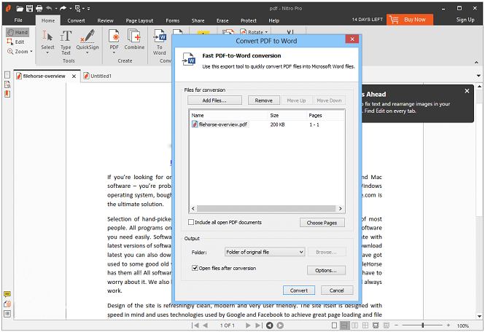Open the Page Layout ribbon tab

click(140, 20)
